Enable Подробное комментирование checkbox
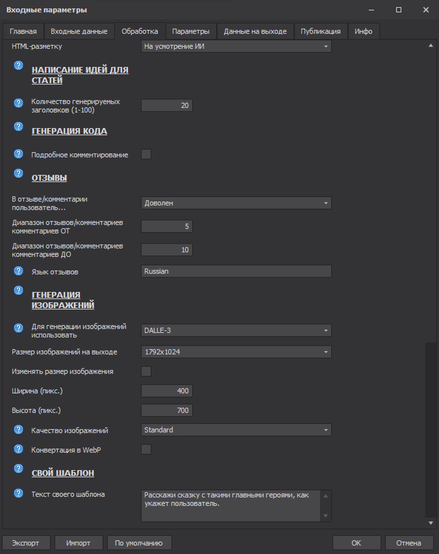 pyautogui.click(x=146, y=154)
